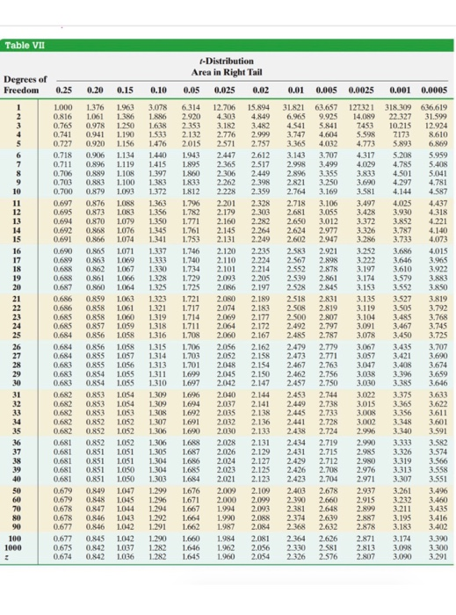456x615 pixels.
Task: Select the 0.001 column header
Action: point(400,90)
